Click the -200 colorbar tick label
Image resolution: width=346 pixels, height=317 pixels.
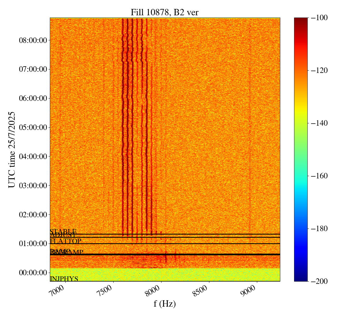point(319,281)
